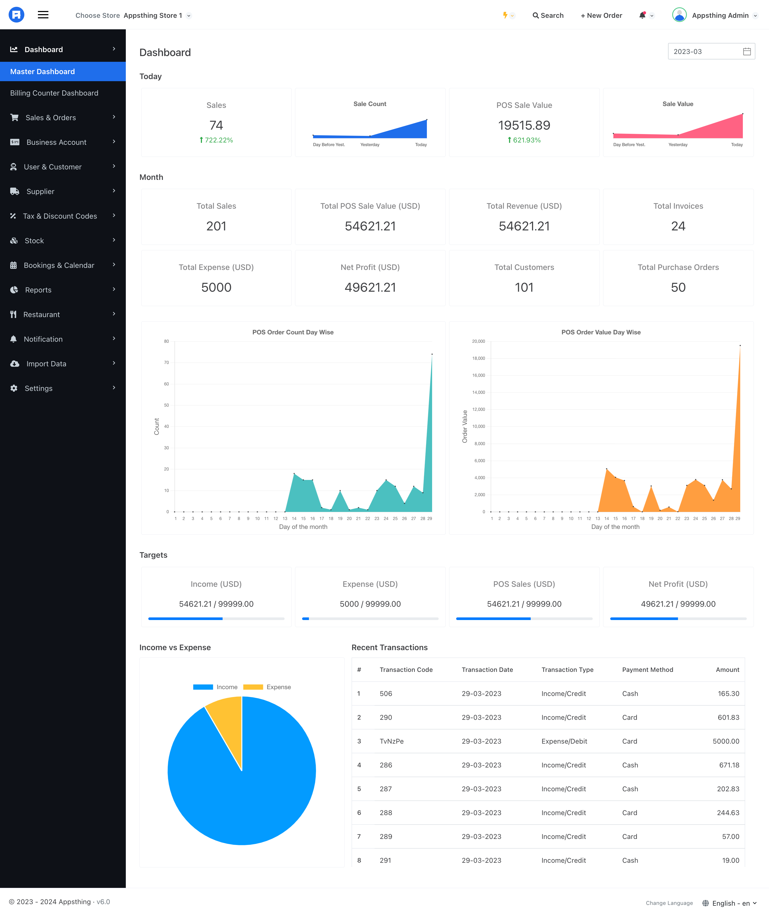Click the Notification bell icon in sidebar
Viewport: 769px width, 918px height.
point(14,339)
